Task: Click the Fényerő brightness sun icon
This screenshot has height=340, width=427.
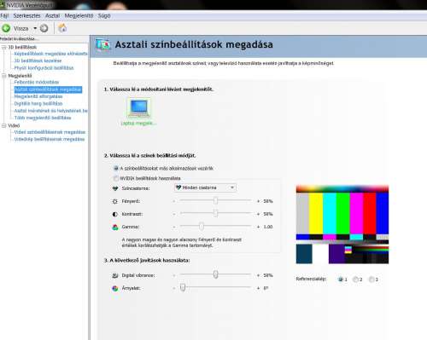Action: (115, 201)
